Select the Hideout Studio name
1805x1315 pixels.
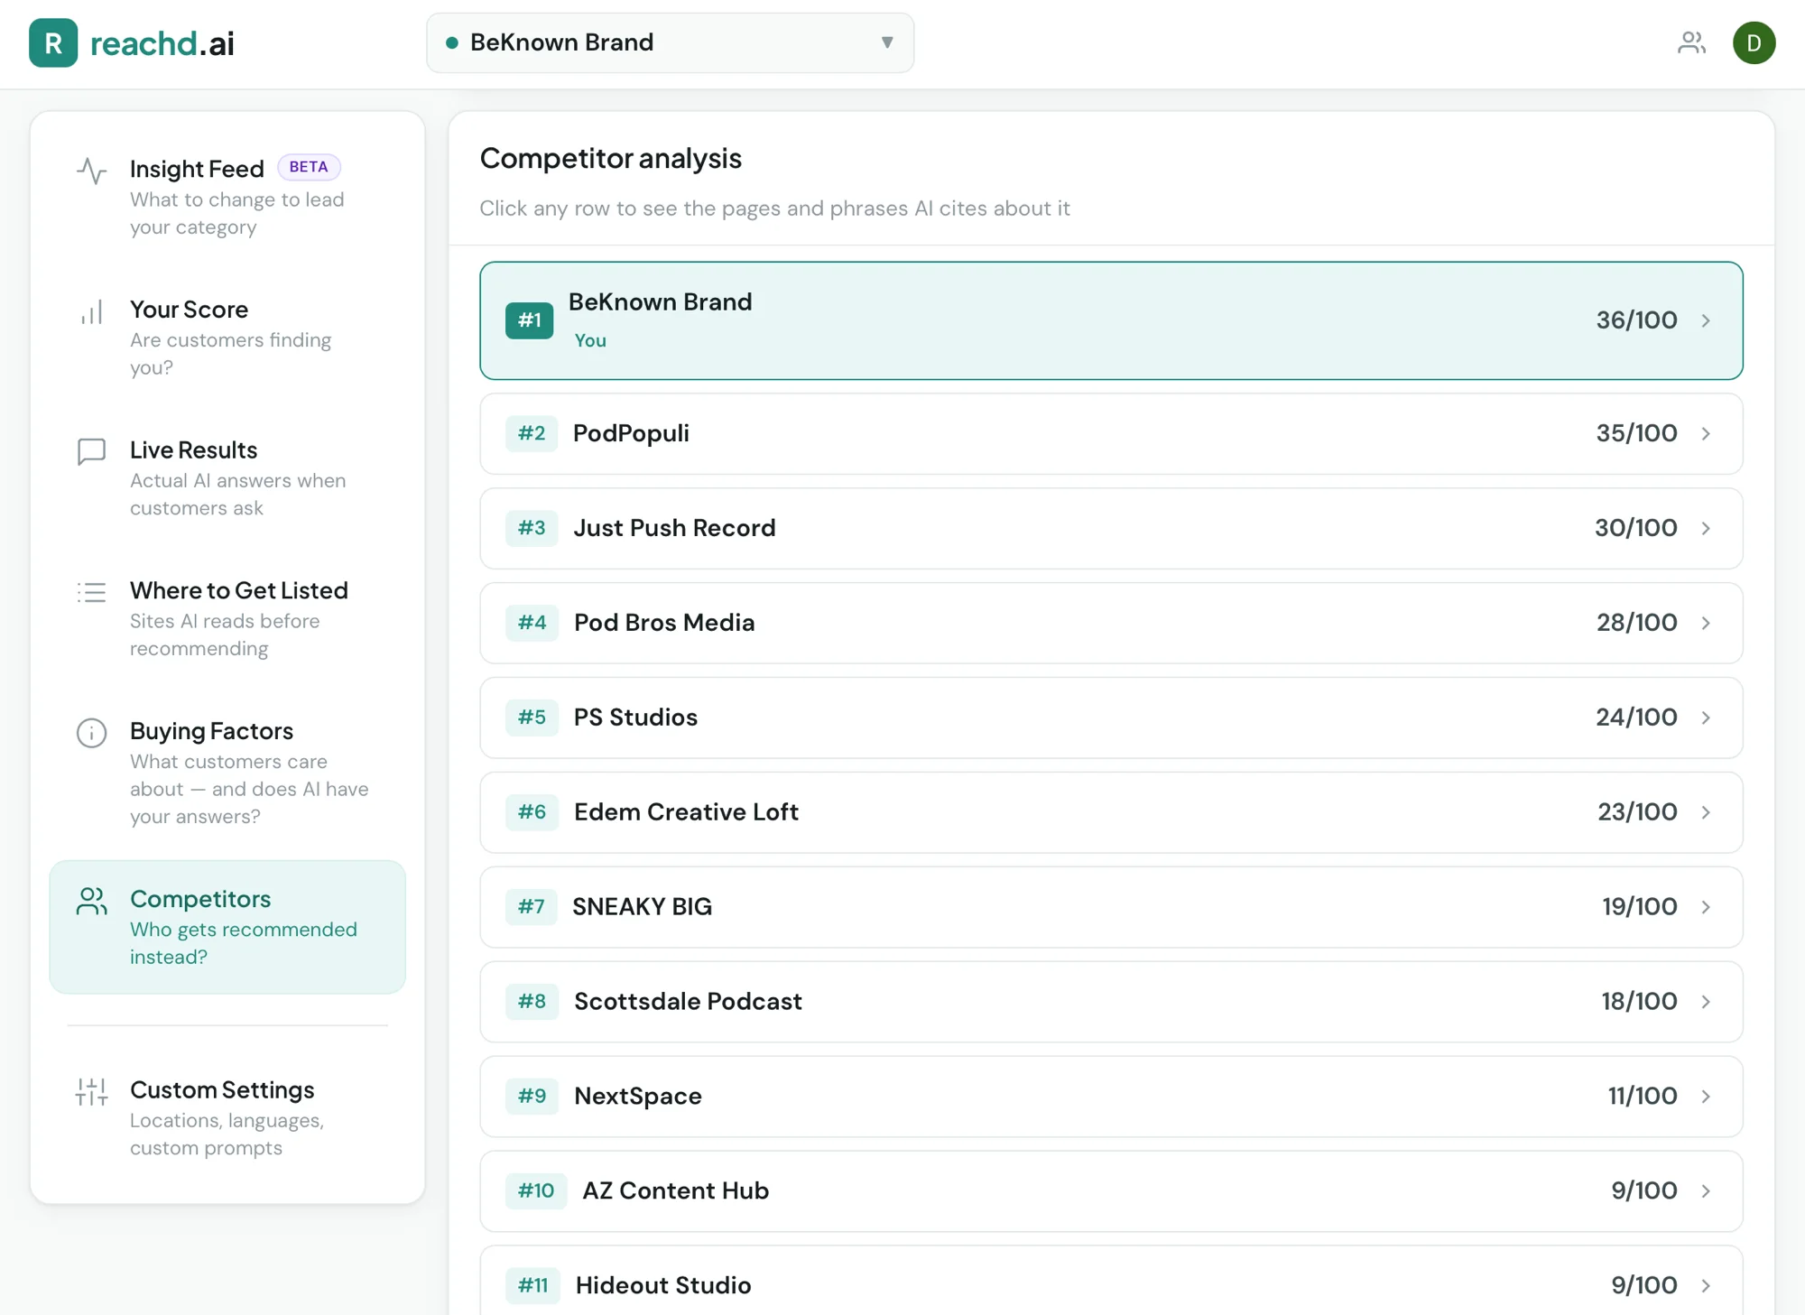(x=663, y=1285)
